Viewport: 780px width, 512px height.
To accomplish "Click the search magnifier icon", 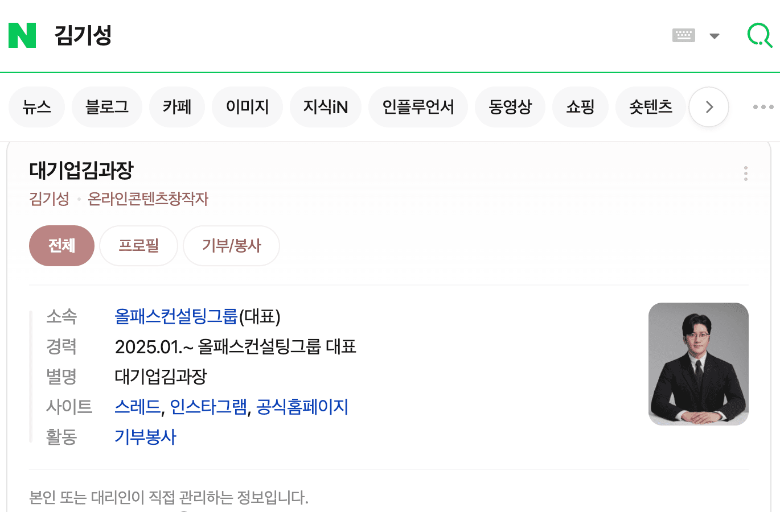I will coord(760,35).
